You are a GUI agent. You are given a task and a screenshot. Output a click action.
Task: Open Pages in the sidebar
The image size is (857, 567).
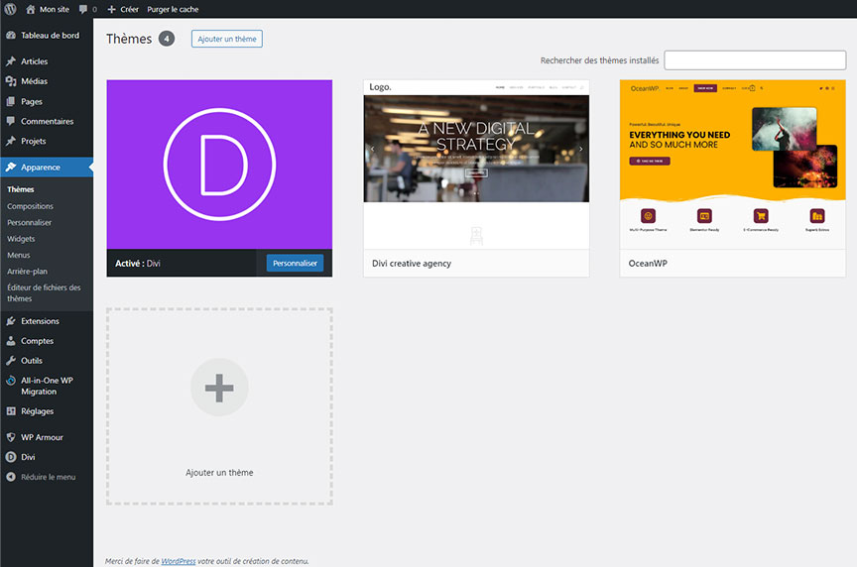32,101
